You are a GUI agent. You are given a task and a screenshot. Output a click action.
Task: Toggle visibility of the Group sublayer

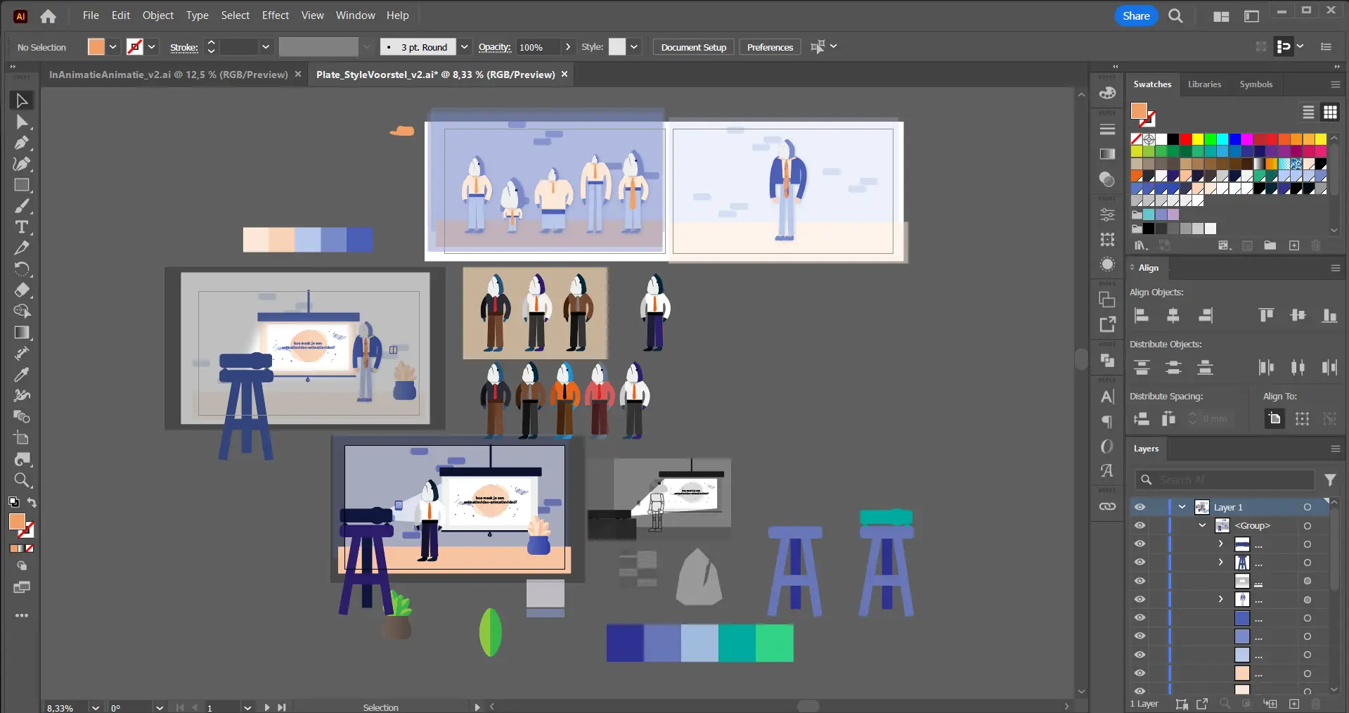pyautogui.click(x=1140, y=525)
